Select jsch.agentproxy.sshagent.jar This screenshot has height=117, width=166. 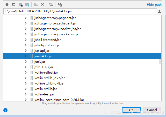[x=56, y=23]
